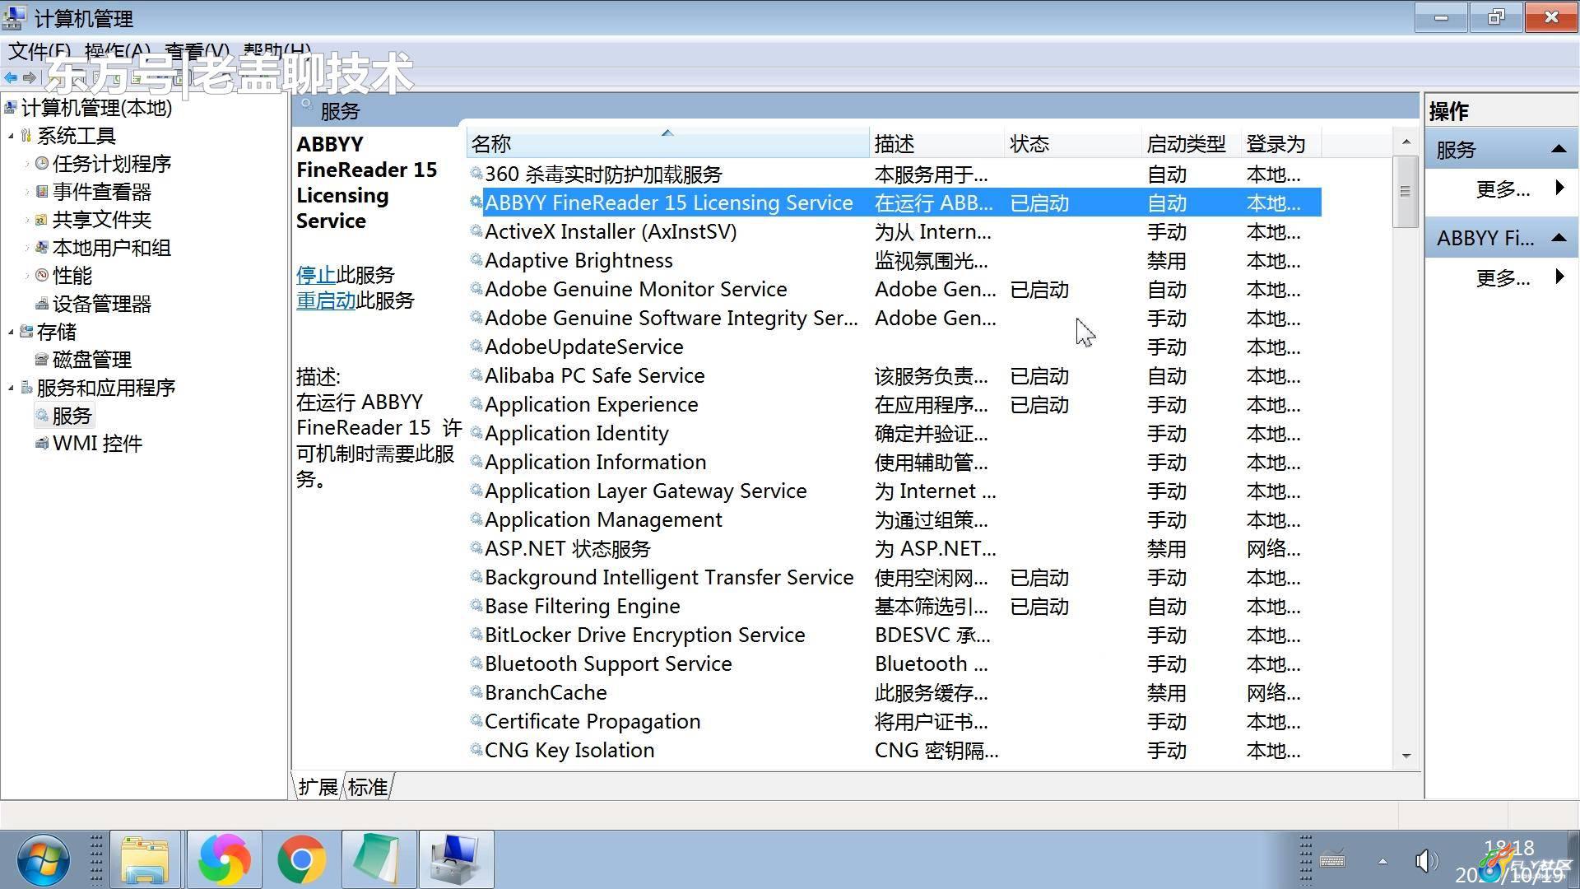Sort by Log On As column header
This screenshot has width=1580, height=889.
(x=1280, y=144)
